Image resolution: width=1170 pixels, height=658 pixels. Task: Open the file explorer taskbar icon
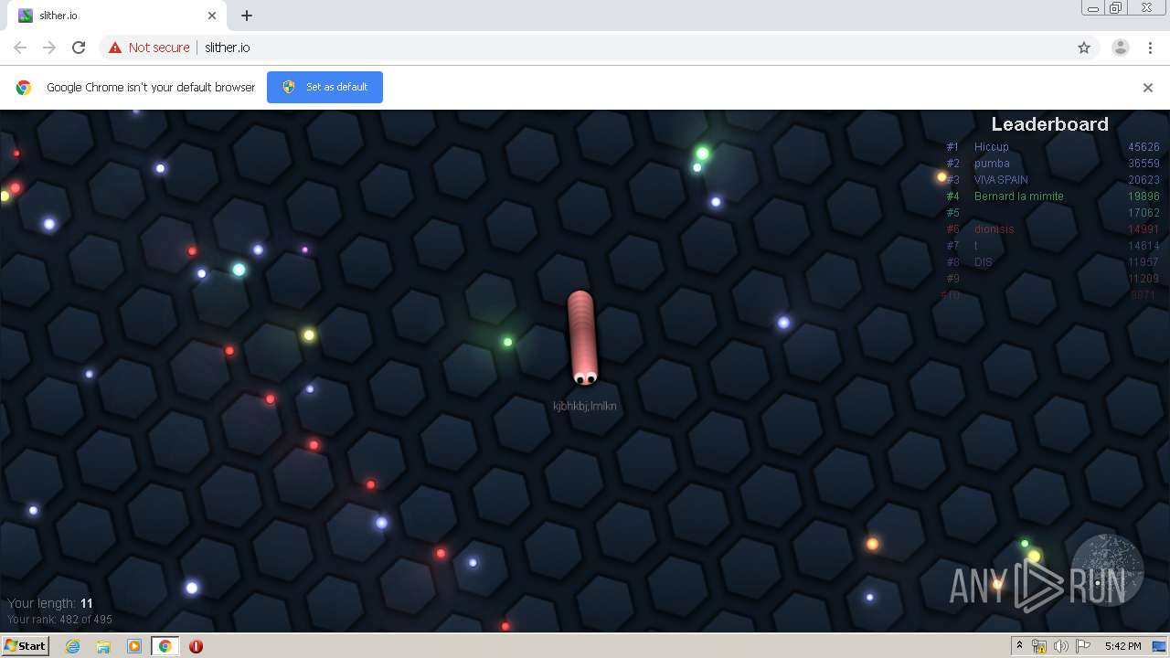103,646
